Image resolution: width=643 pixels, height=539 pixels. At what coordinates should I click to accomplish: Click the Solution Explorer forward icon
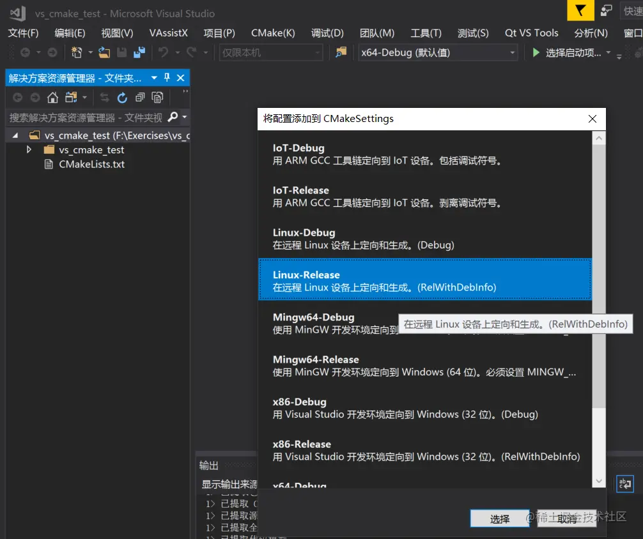[x=35, y=97]
